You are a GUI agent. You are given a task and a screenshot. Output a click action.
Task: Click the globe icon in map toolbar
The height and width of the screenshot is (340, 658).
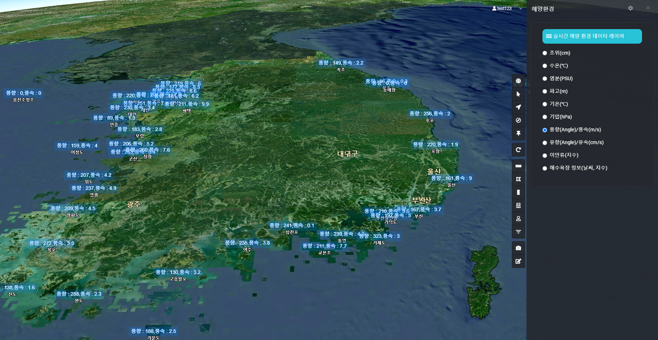518,81
